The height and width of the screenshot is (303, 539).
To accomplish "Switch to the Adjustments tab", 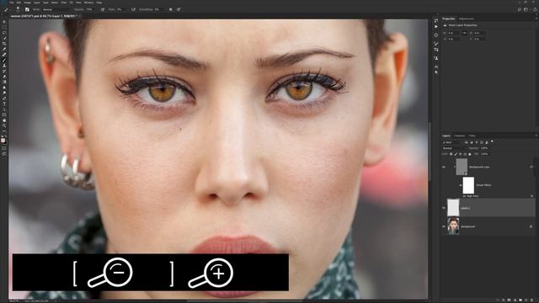I will 467,19.
